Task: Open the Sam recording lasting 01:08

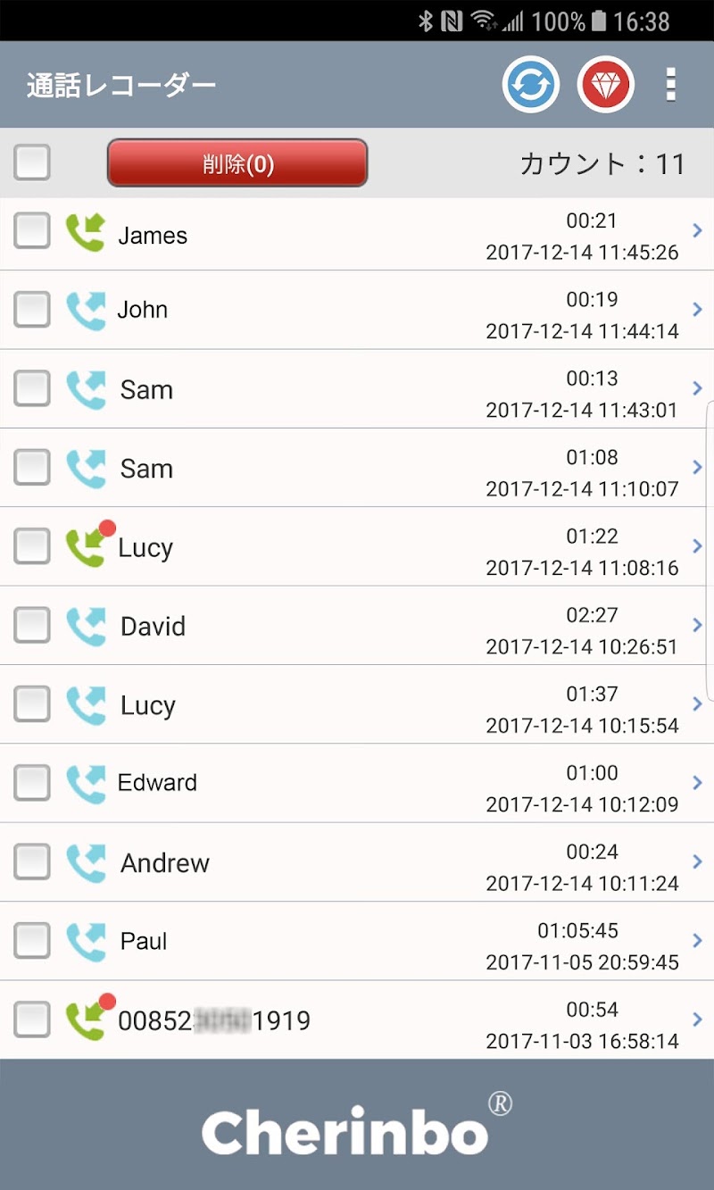Action: [x=357, y=468]
